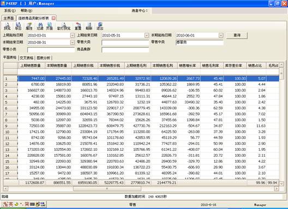This screenshot has width=288, height=209.
Task: Click the 2010-6-16 date in status bar
Action: 208,205
